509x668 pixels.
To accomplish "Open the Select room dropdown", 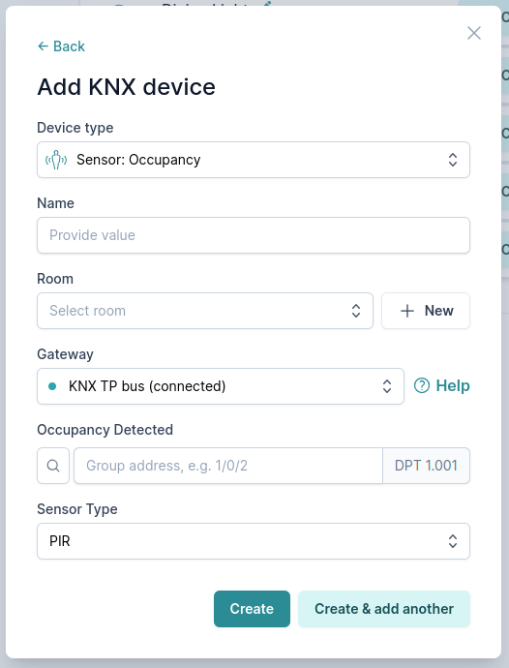I will 205,311.
